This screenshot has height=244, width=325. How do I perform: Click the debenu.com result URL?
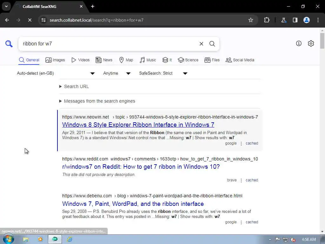point(152,196)
